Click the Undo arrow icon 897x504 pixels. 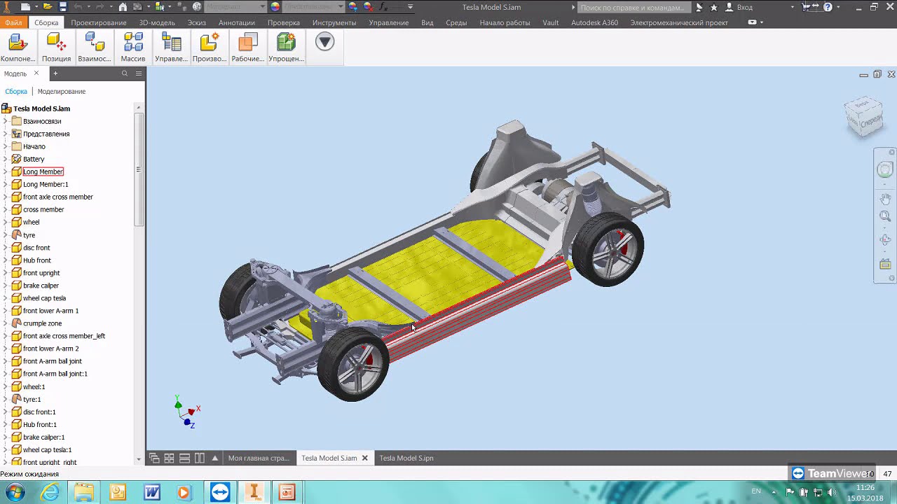[x=78, y=7]
